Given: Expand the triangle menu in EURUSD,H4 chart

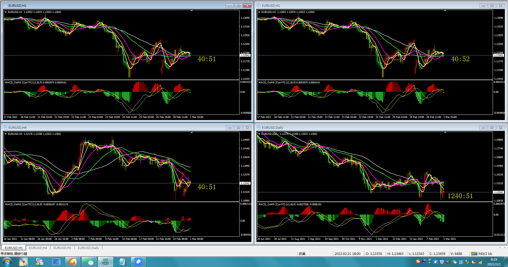Looking at the screenshot, I should pos(6,134).
